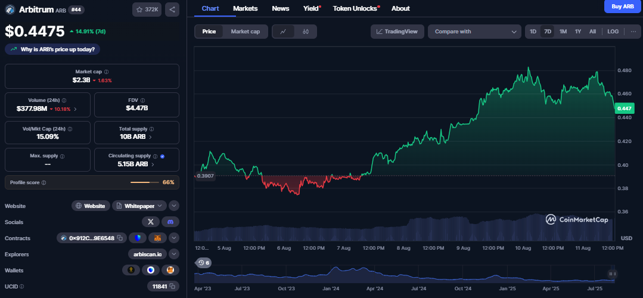Set chart range to All
Image resolution: width=643 pixels, height=298 pixels.
(x=592, y=32)
